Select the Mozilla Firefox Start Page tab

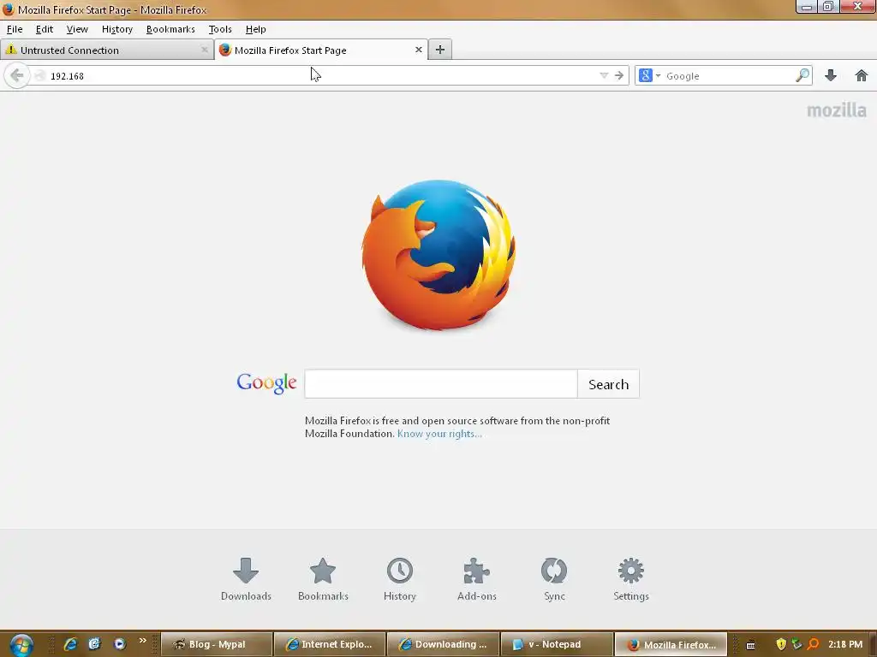click(x=320, y=50)
